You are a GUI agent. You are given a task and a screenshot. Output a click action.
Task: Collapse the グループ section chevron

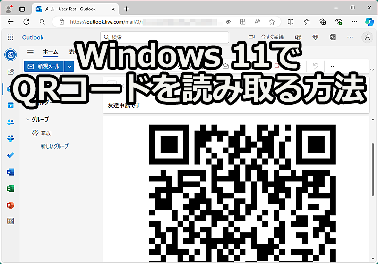point(28,120)
